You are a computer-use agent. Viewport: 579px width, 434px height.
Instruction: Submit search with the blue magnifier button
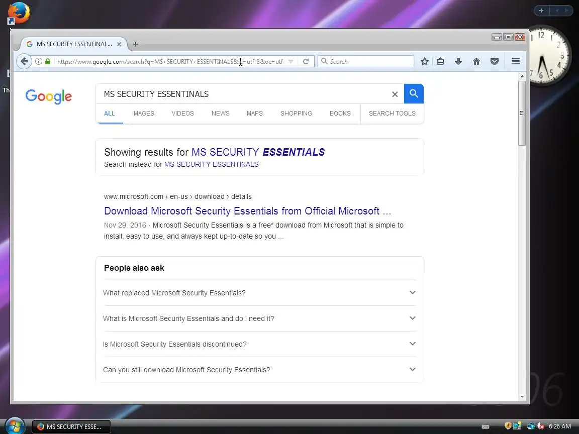click(x=414, y=94)
